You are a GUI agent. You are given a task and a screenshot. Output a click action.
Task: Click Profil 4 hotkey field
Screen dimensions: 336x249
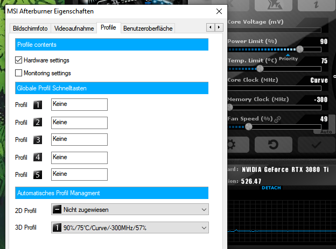click(79, 158)
